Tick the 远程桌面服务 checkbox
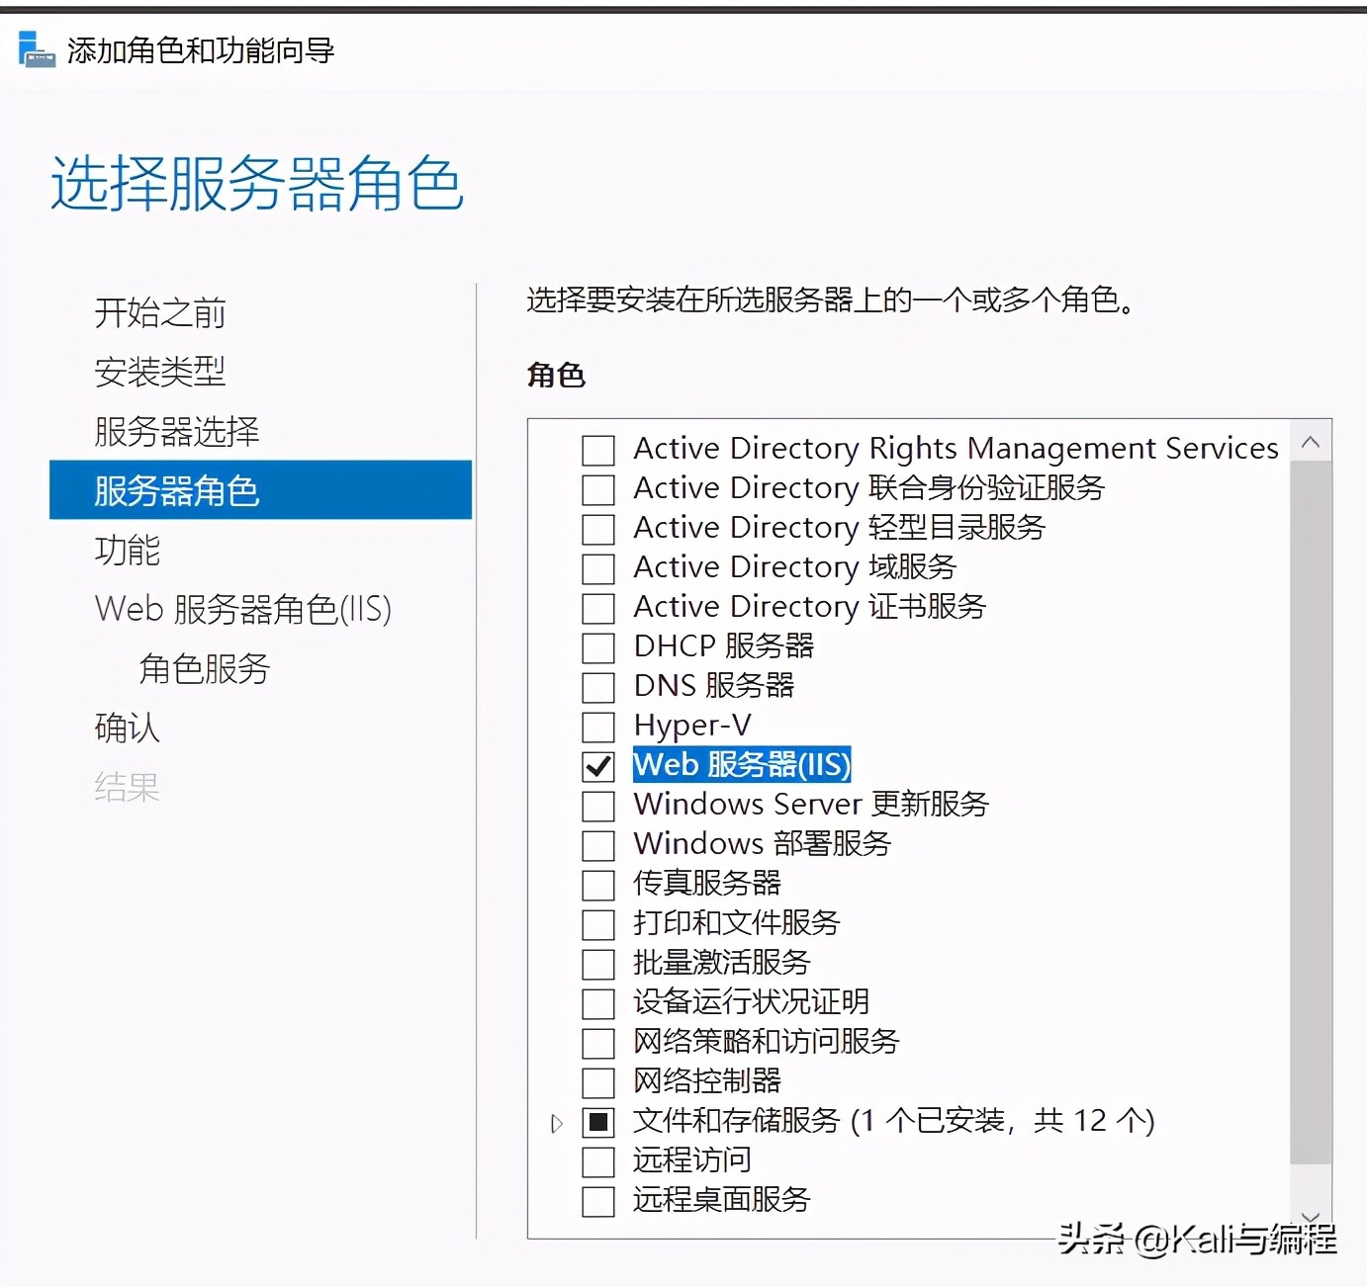The image size is (1367, 1287). tap(598, 1202)
